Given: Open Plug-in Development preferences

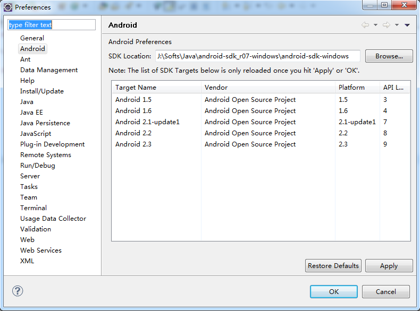Looking at the screenshot, I should (x=52, y=144).
